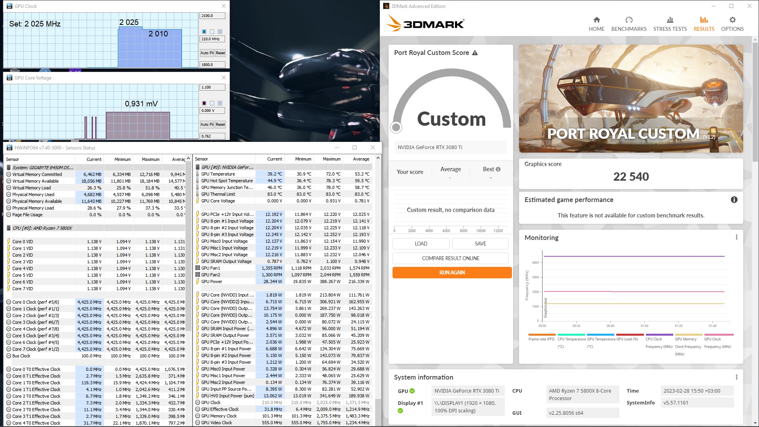Open System information three-dot menu

[736, 377]
